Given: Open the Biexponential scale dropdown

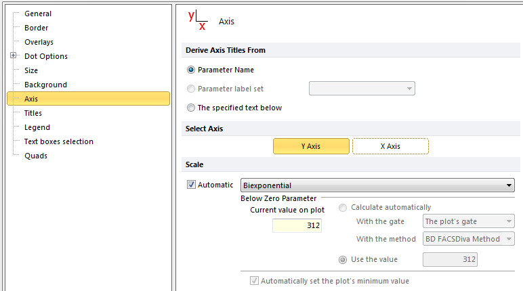Looking at the screenshot, I should [x=377, y=185].
